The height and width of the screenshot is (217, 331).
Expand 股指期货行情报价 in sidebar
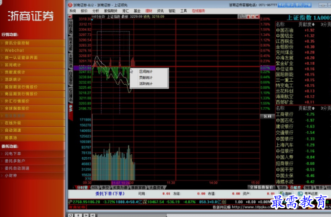coord(32,87)
